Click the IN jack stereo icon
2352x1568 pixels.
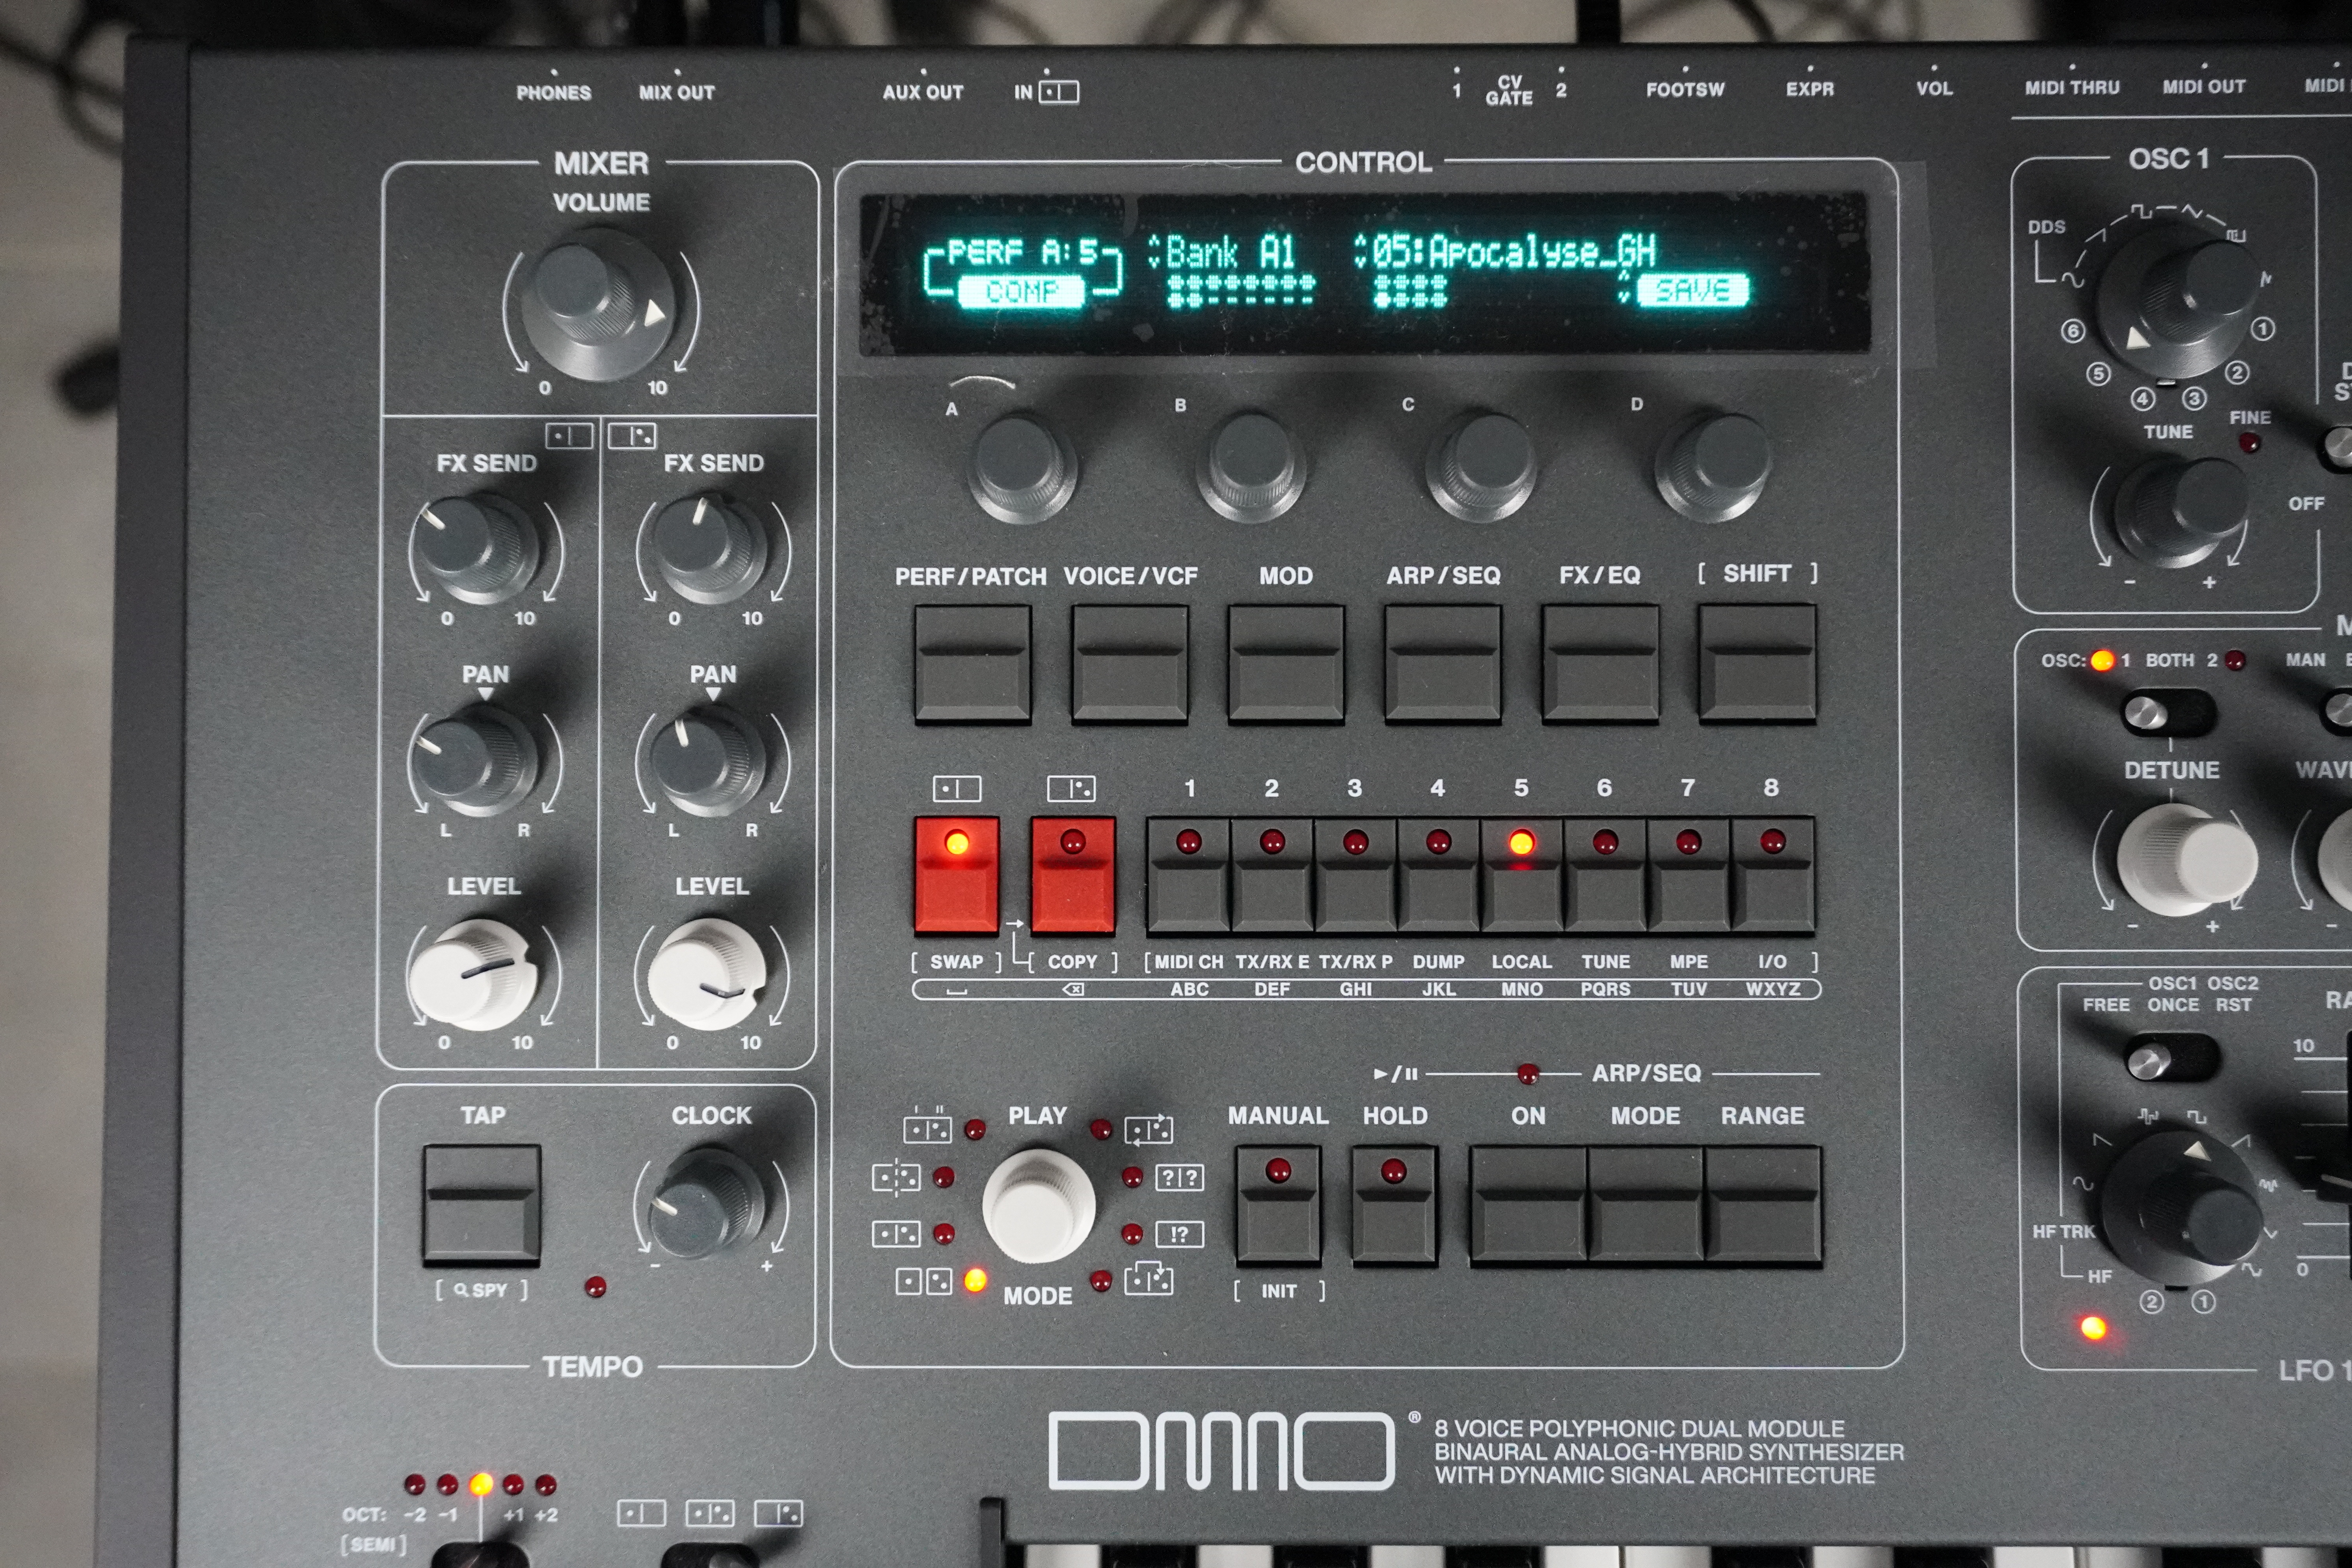click(1059, 93)
